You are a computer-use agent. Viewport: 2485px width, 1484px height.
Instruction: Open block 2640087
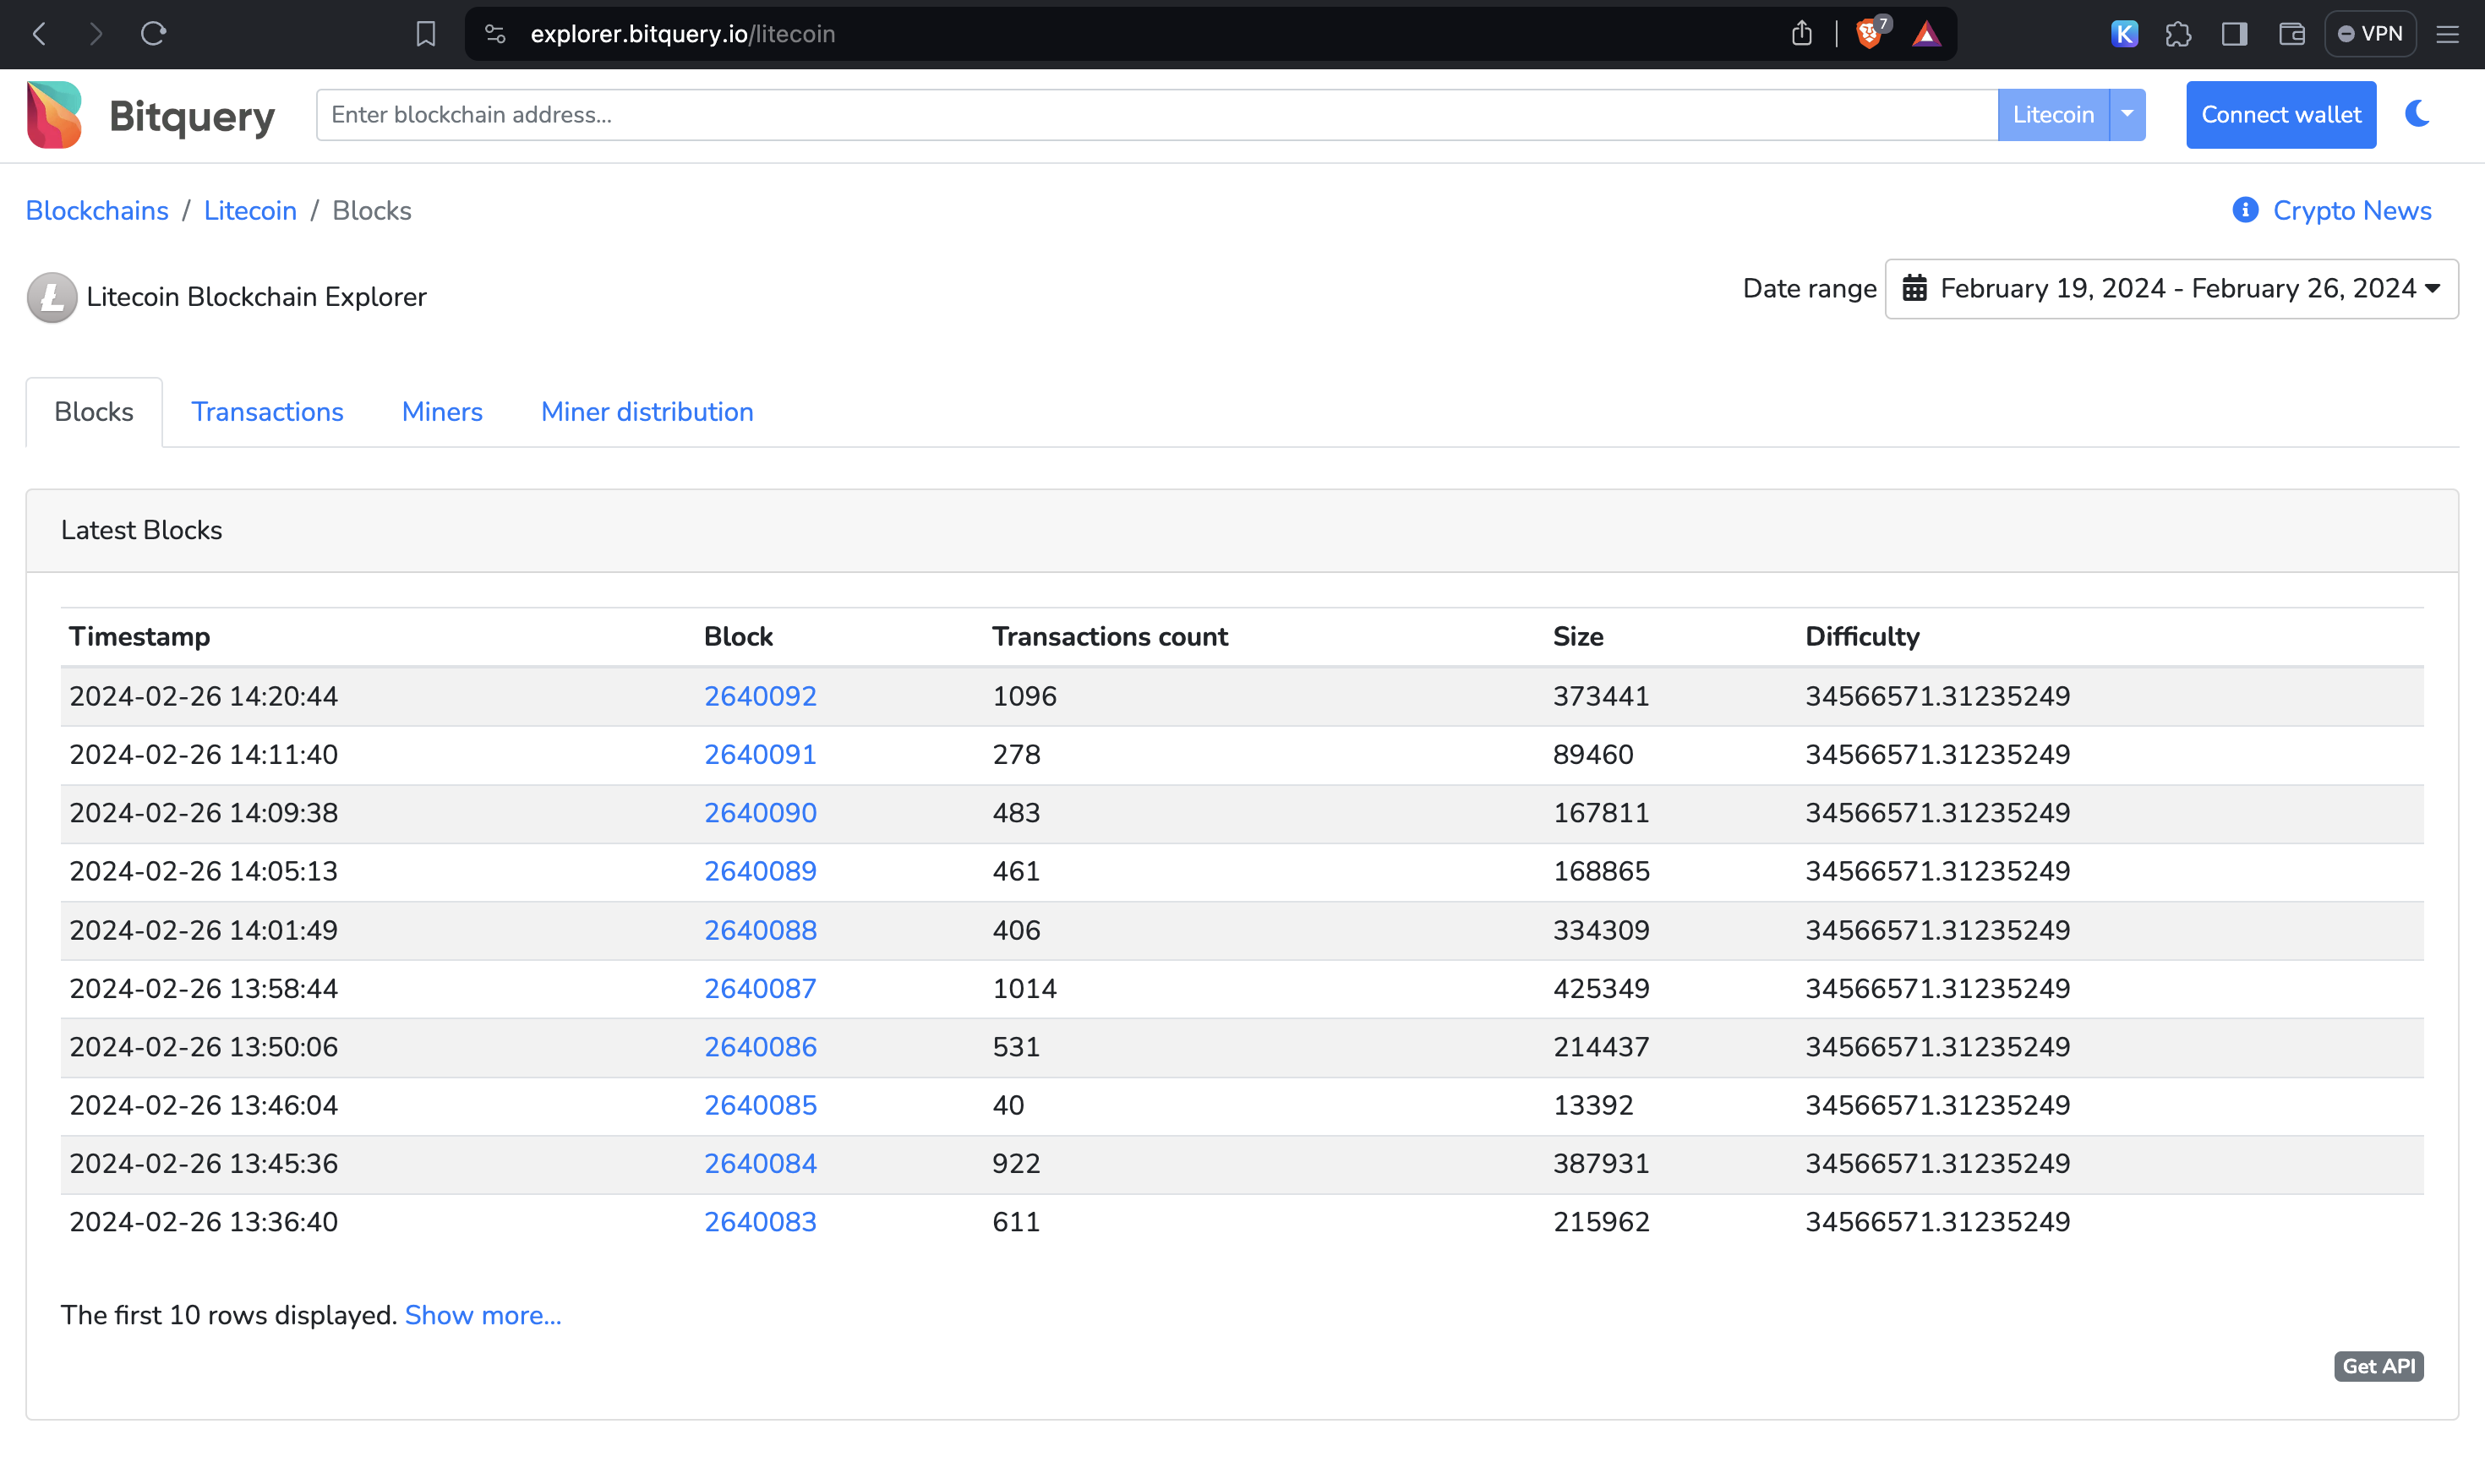760,988
